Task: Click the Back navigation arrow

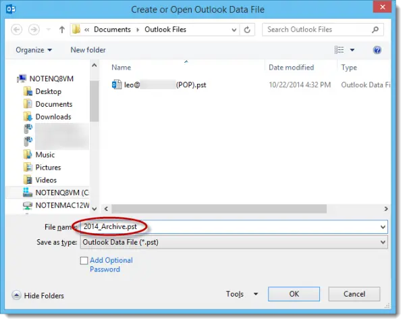Action: coord(16,30)
